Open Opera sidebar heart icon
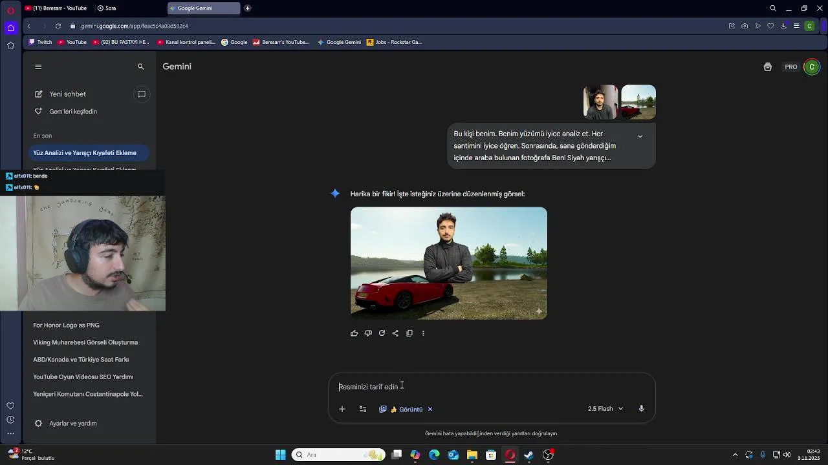This screenshot has width=828, height=465. (10, 406)
